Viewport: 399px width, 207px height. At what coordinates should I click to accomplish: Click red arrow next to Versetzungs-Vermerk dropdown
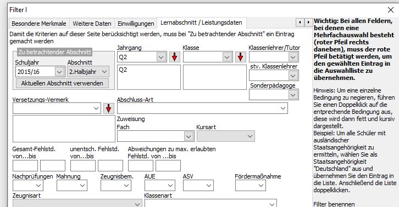tap(109, 108)
